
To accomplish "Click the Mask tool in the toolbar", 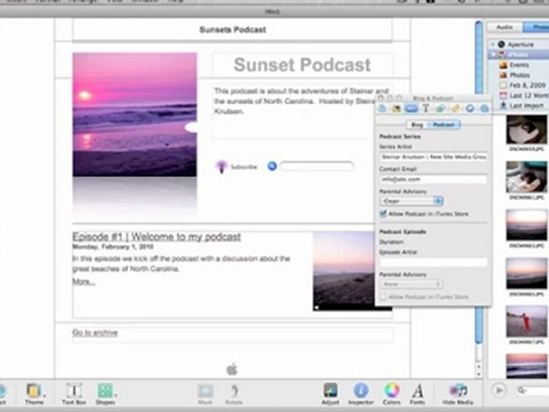I will click(x=205, y=394).
